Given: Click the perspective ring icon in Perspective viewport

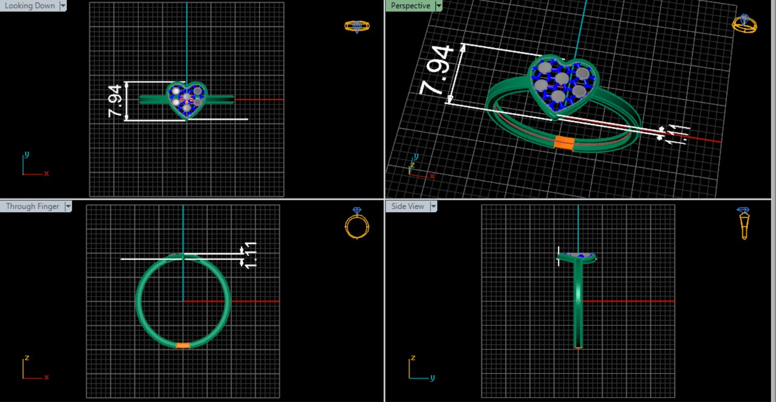Looking at the screenshot, I should click(x=744, y=24).
